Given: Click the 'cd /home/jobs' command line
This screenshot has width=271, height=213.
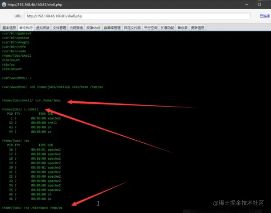Looking at the screenshot, I should [x=31, y=100].
